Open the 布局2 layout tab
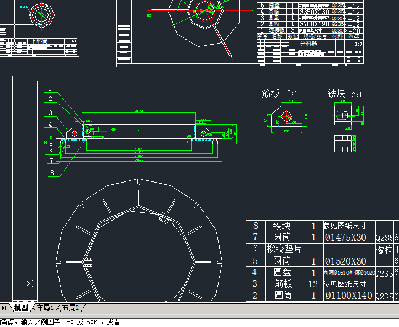399x327 pixels. (x=70, y=308)
